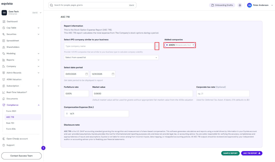Expand the Cap Table menu
The width and height of the screenshot is (275, 162).
pos(39,28)
